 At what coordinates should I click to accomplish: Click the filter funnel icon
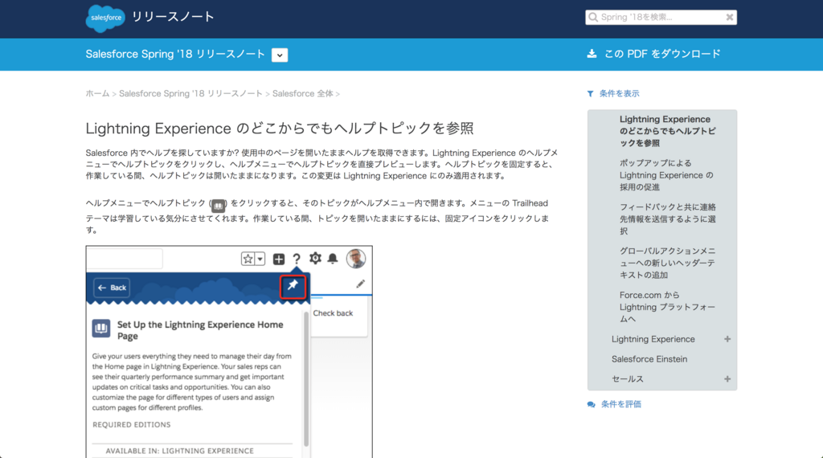click(591, 93)
